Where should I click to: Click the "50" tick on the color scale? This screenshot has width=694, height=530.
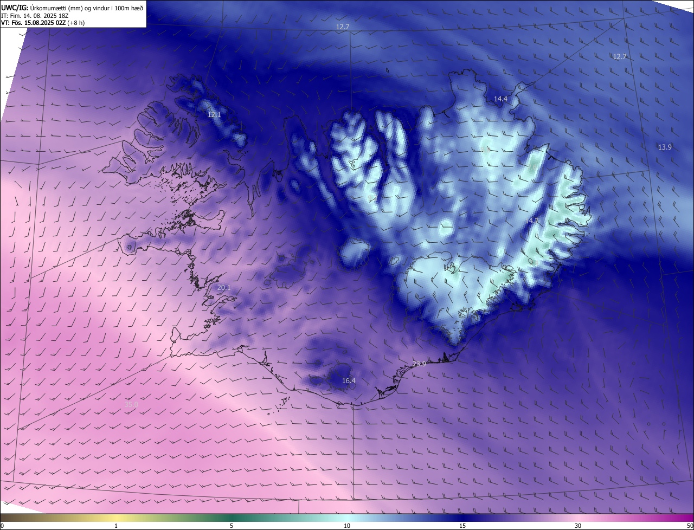point(690,526)
